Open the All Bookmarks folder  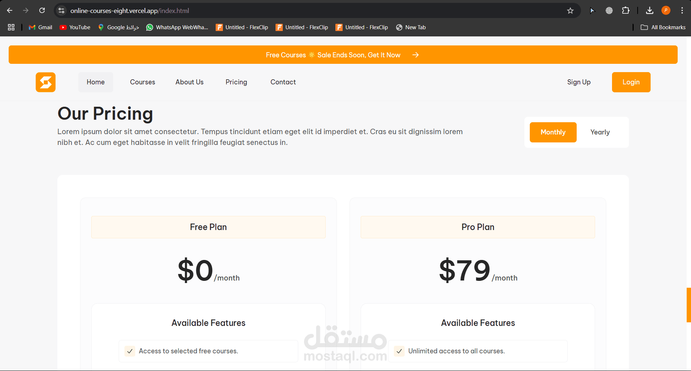663,27
